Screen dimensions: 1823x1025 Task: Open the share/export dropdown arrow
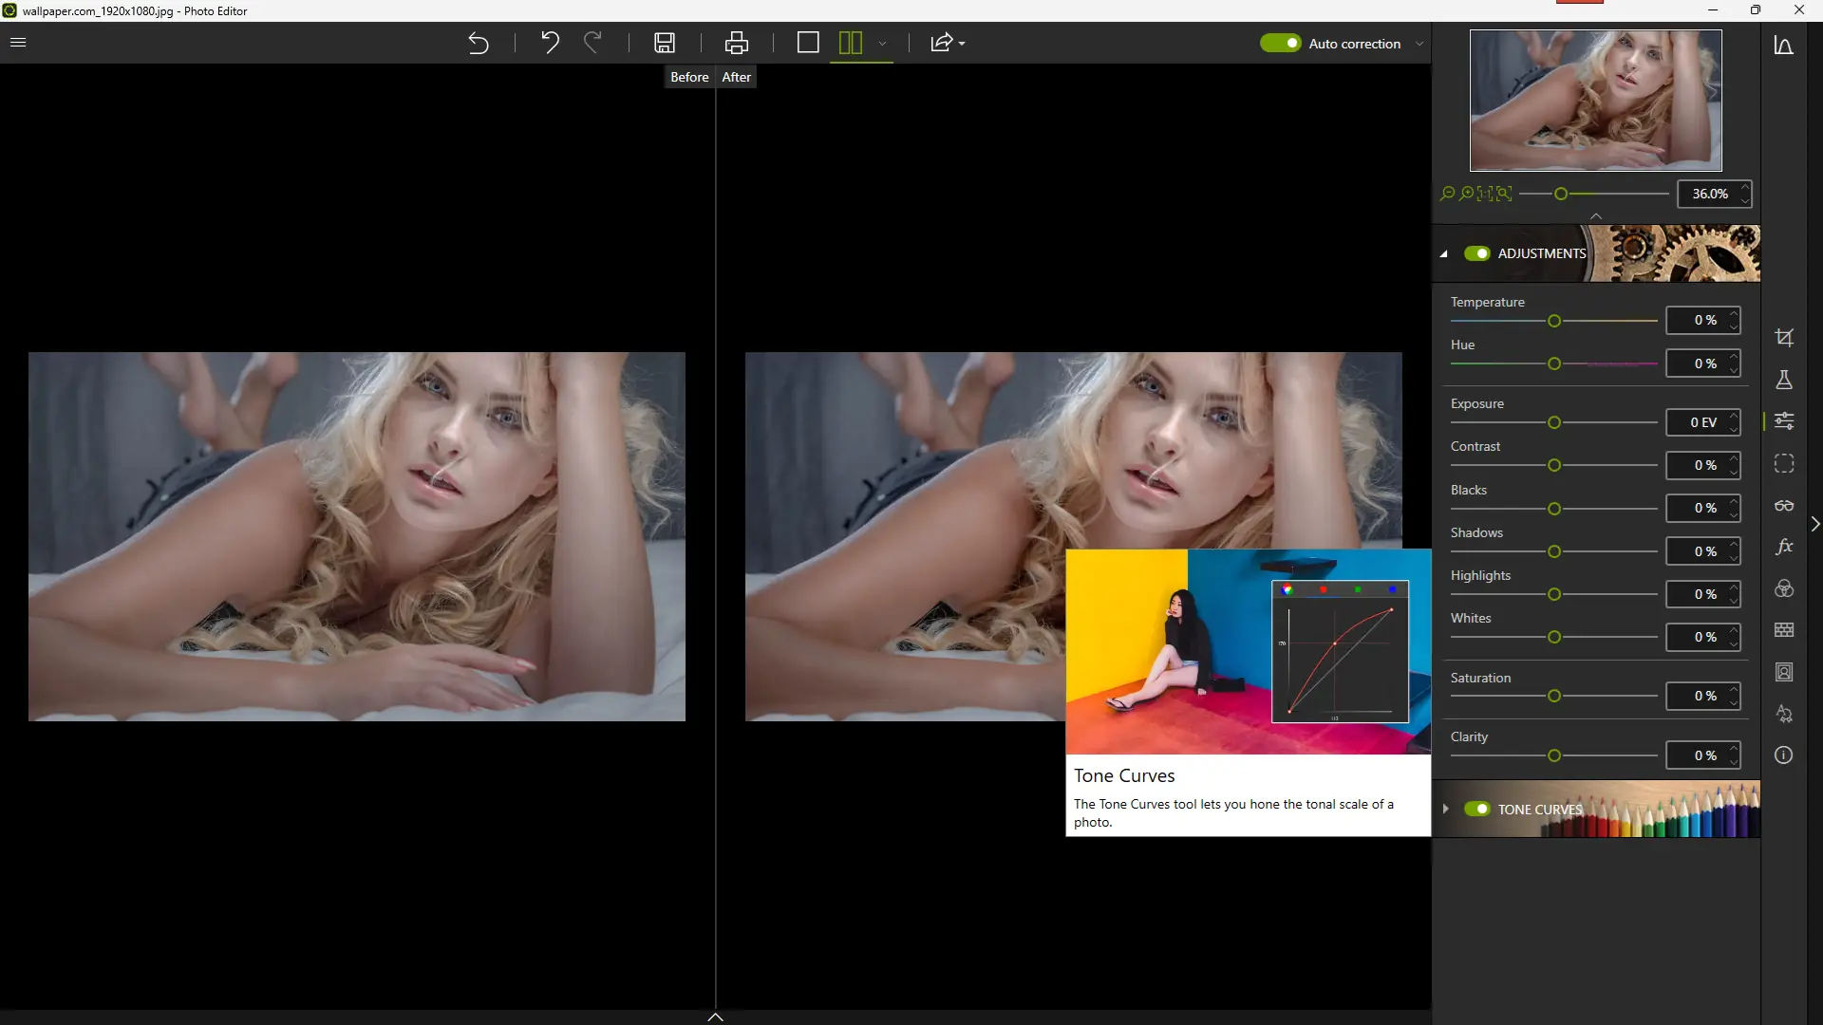tap(962, 44)
